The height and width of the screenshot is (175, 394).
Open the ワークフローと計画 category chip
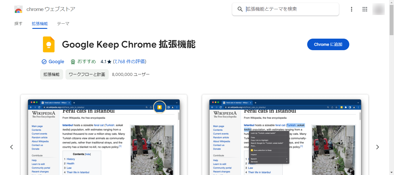pyautogui.click(x=87, y=74)
